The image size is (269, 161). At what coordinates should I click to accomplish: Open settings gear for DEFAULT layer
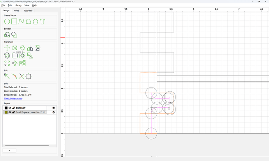pos(53,108)
